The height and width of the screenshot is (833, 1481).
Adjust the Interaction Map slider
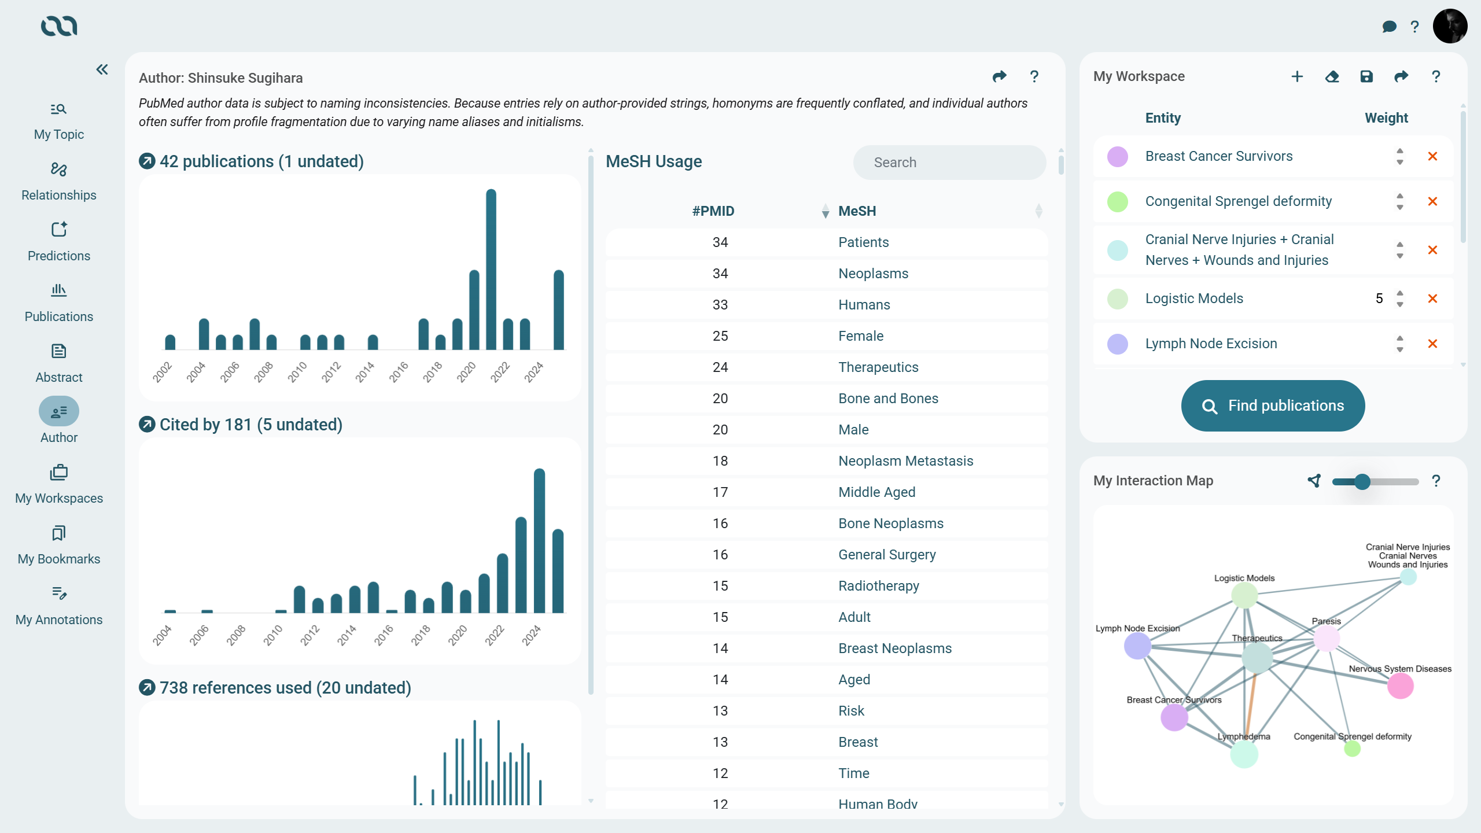(1362, 481)
